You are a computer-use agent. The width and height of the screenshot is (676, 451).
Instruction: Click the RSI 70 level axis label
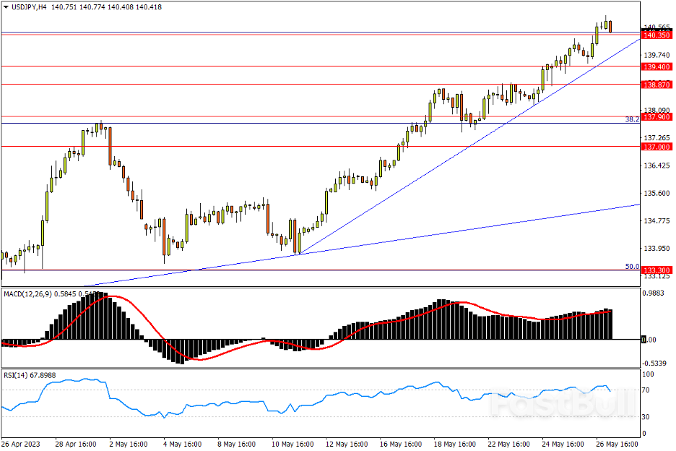[x=648, y=390]
